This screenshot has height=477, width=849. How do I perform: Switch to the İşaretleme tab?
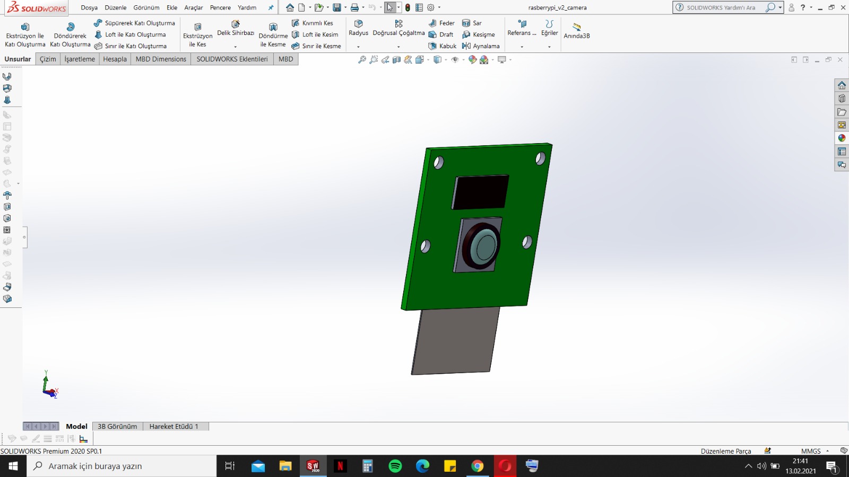[x=80, y=59]
